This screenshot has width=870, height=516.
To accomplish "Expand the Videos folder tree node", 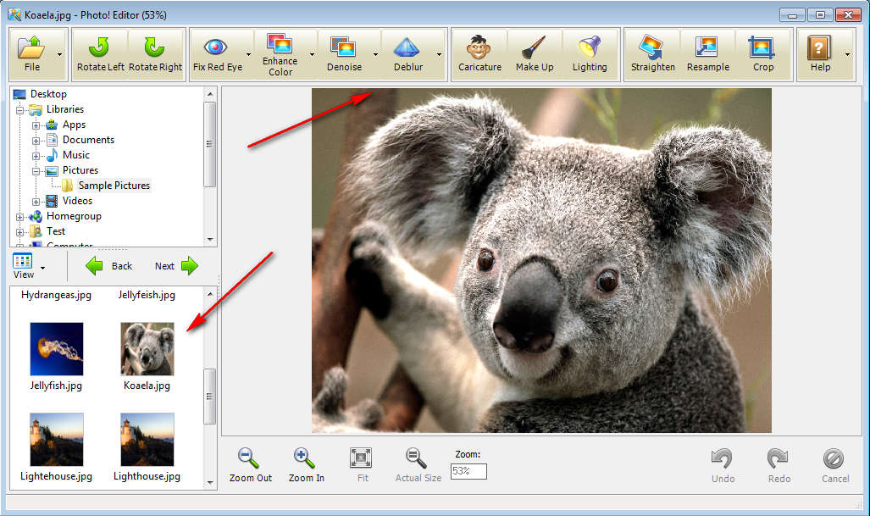I will (36, 201).
